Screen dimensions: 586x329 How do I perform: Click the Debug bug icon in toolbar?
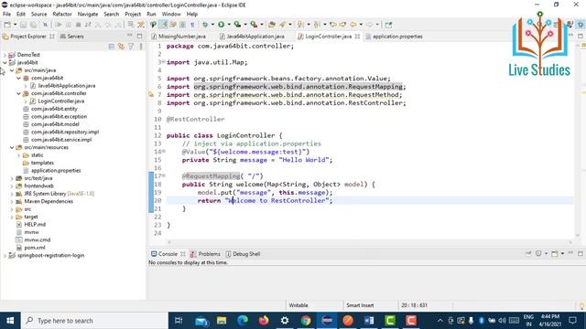(x=205, y=25)
